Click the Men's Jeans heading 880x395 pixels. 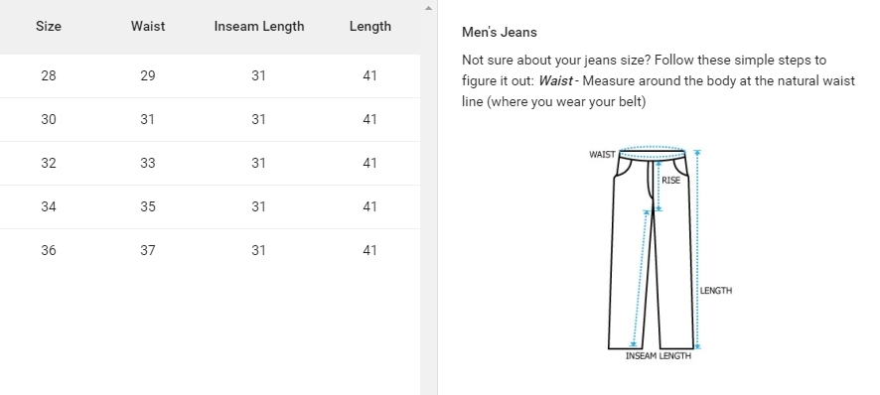pyautogui.click(x=499, y=32)
